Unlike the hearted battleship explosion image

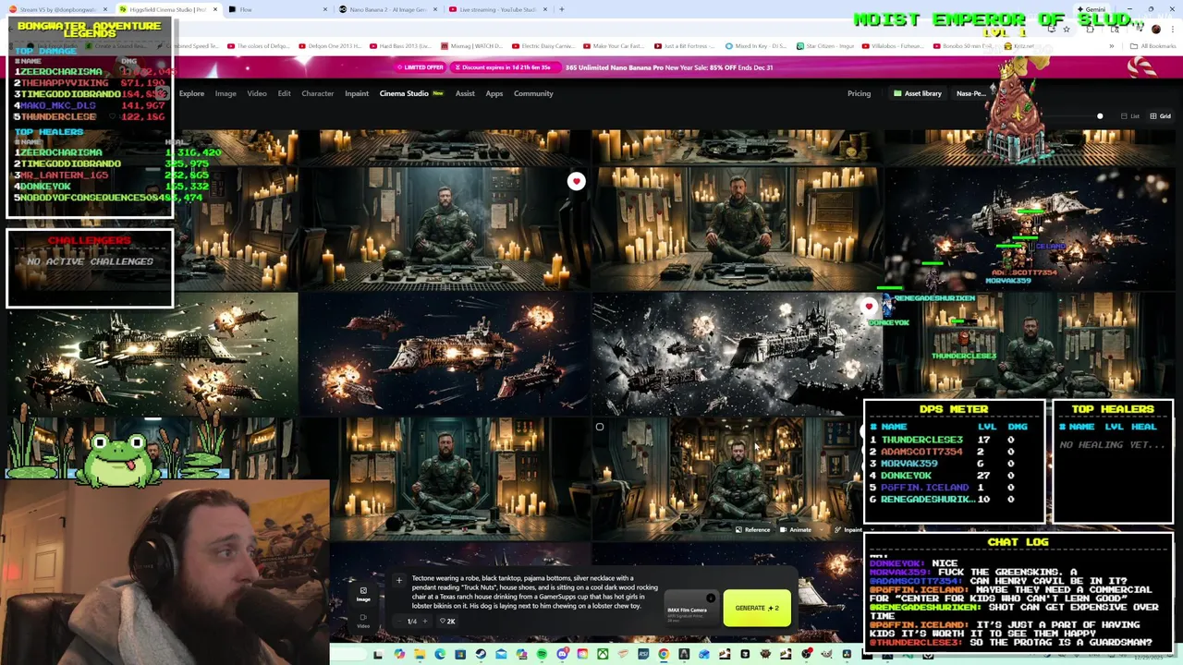(868, 307)
